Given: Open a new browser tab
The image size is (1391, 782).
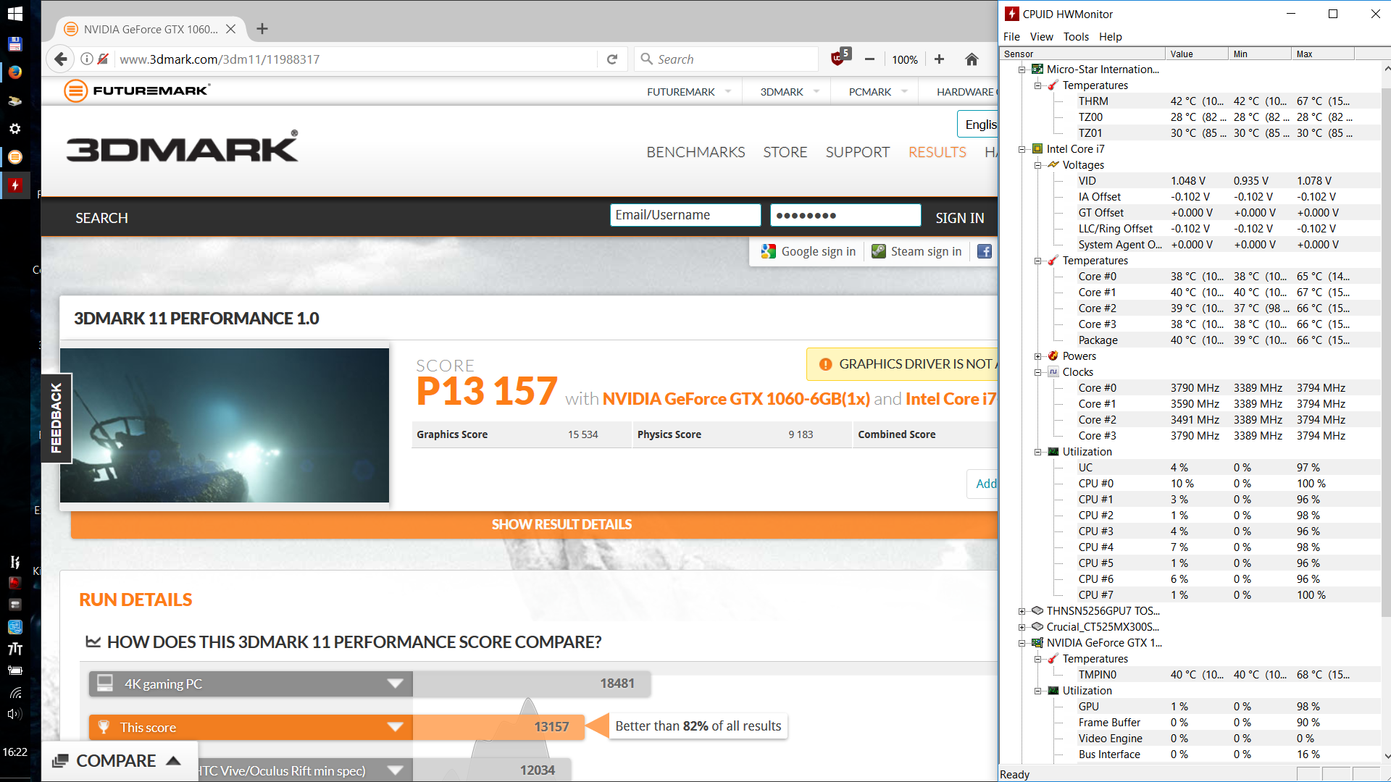Looking at the screenshot, I should 262,29.
